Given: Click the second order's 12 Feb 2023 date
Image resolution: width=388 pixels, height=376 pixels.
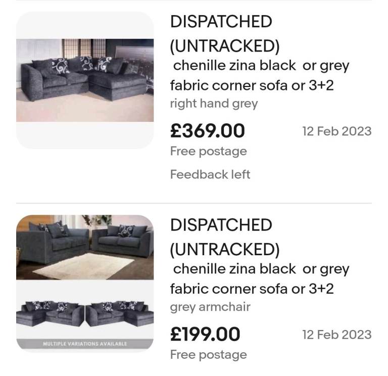Looking at the screenshot, I should click(x=336, y=335).
